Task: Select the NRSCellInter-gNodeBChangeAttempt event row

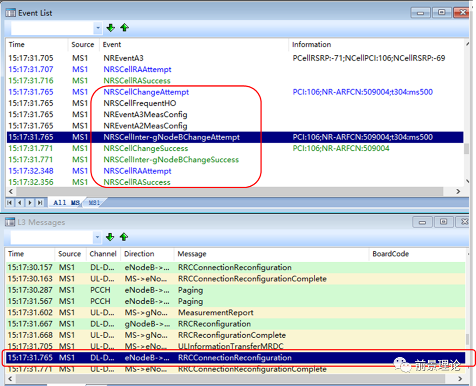Action: click(235, 137)
